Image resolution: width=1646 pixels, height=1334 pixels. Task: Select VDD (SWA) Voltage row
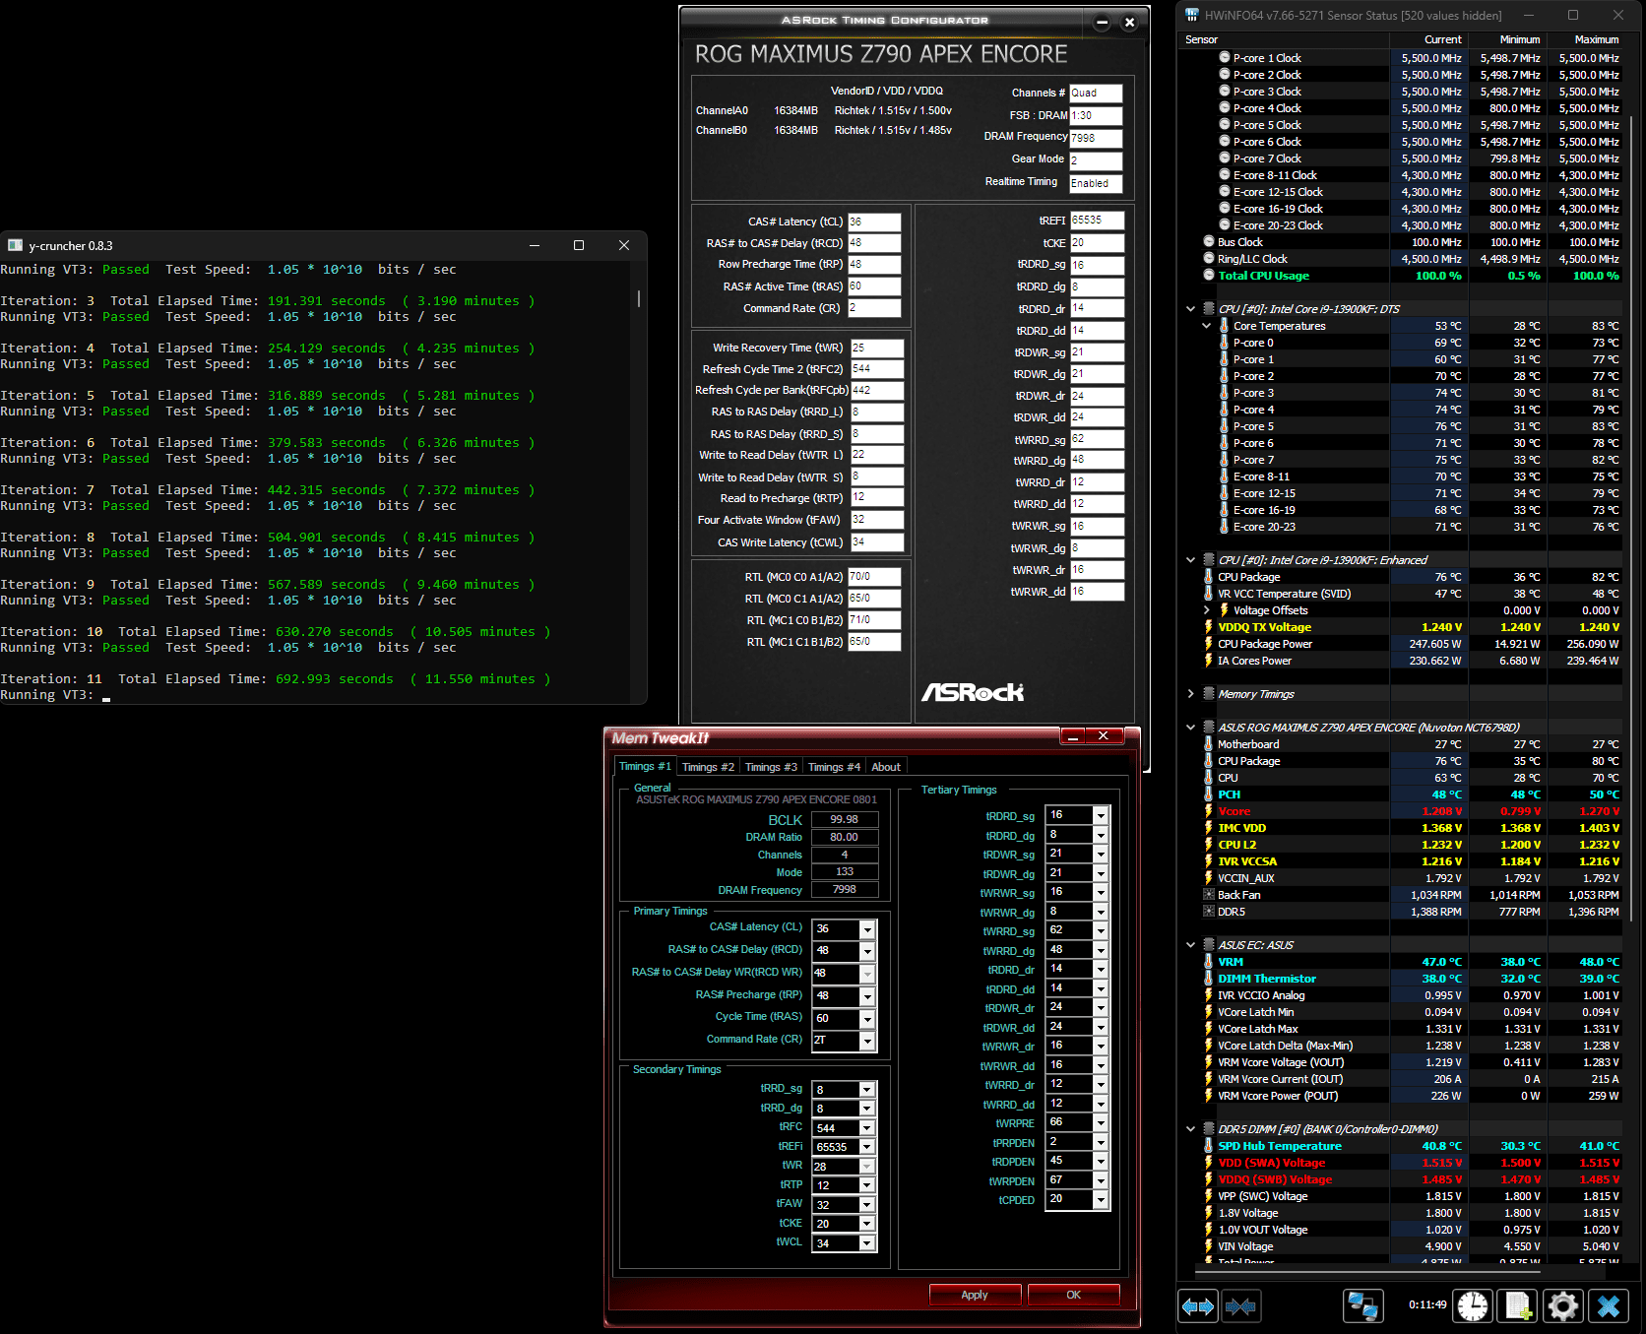(x=1412, y=1163)
